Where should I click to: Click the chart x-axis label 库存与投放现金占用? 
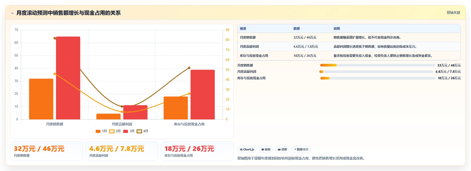[x=189, y=124]
